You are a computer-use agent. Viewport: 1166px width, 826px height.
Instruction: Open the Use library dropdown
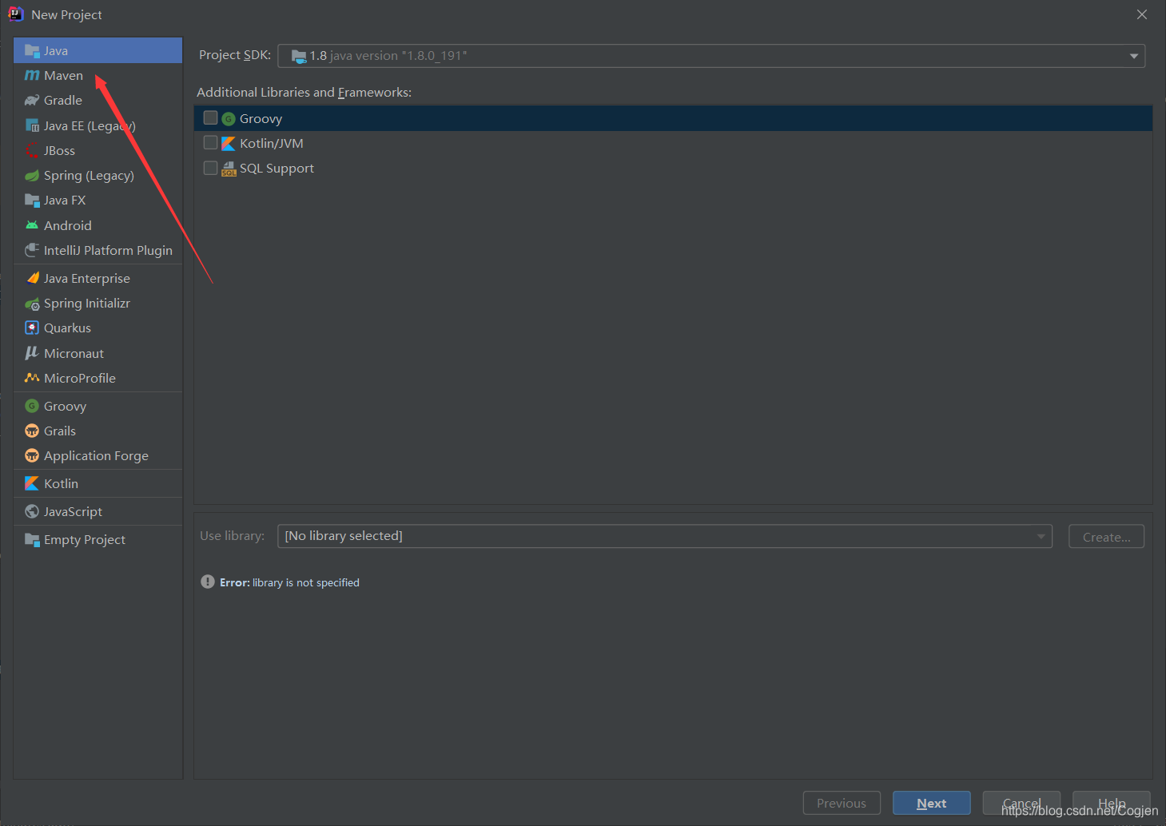tap(665, 536)
